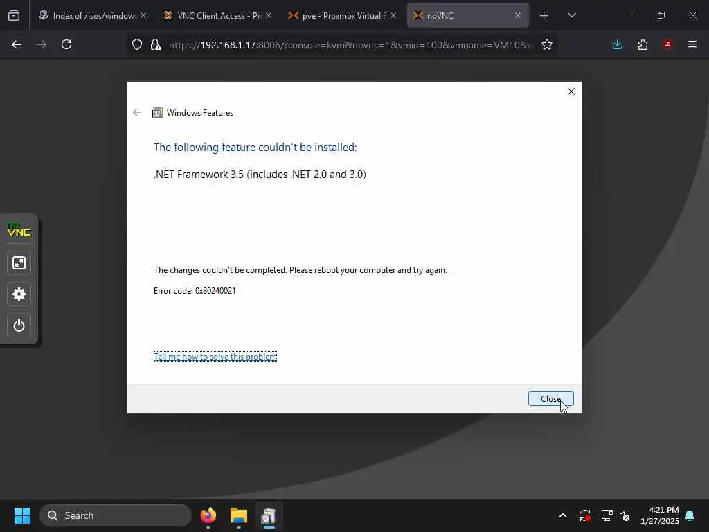This screenshot has width=709, height=532.
Task: Close the noVNC browser tab
Action: [x=518, y=15]
